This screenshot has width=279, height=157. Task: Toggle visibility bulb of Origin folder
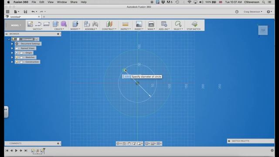pyautogui.click(x=17, y=53)
